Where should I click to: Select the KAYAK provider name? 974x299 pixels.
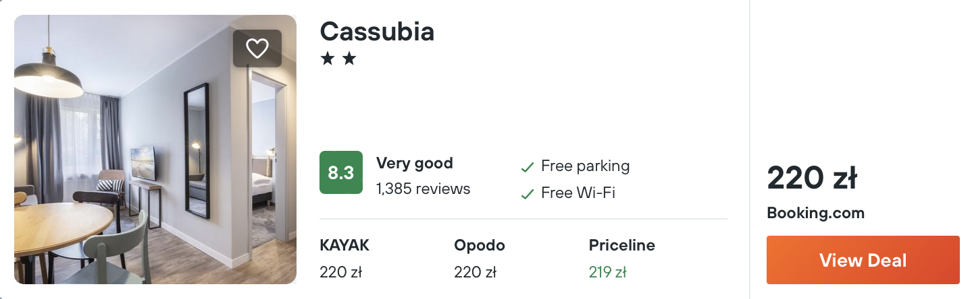(x=344, y=245)
